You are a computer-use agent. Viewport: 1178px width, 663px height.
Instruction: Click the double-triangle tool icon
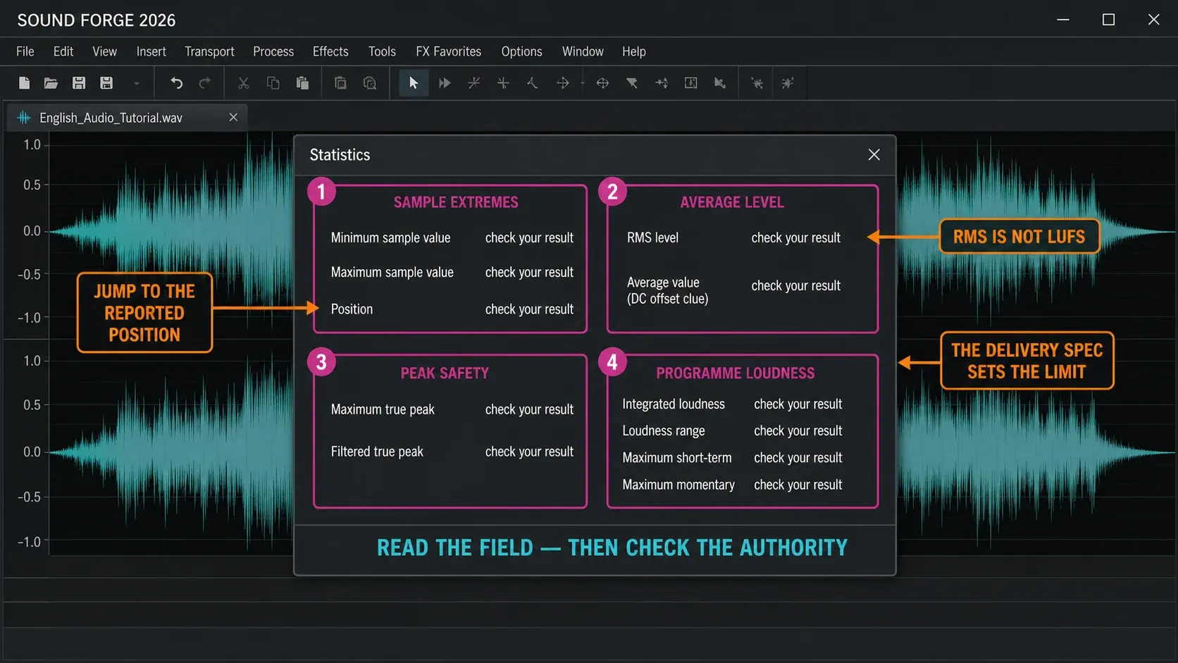pos(445,83)
